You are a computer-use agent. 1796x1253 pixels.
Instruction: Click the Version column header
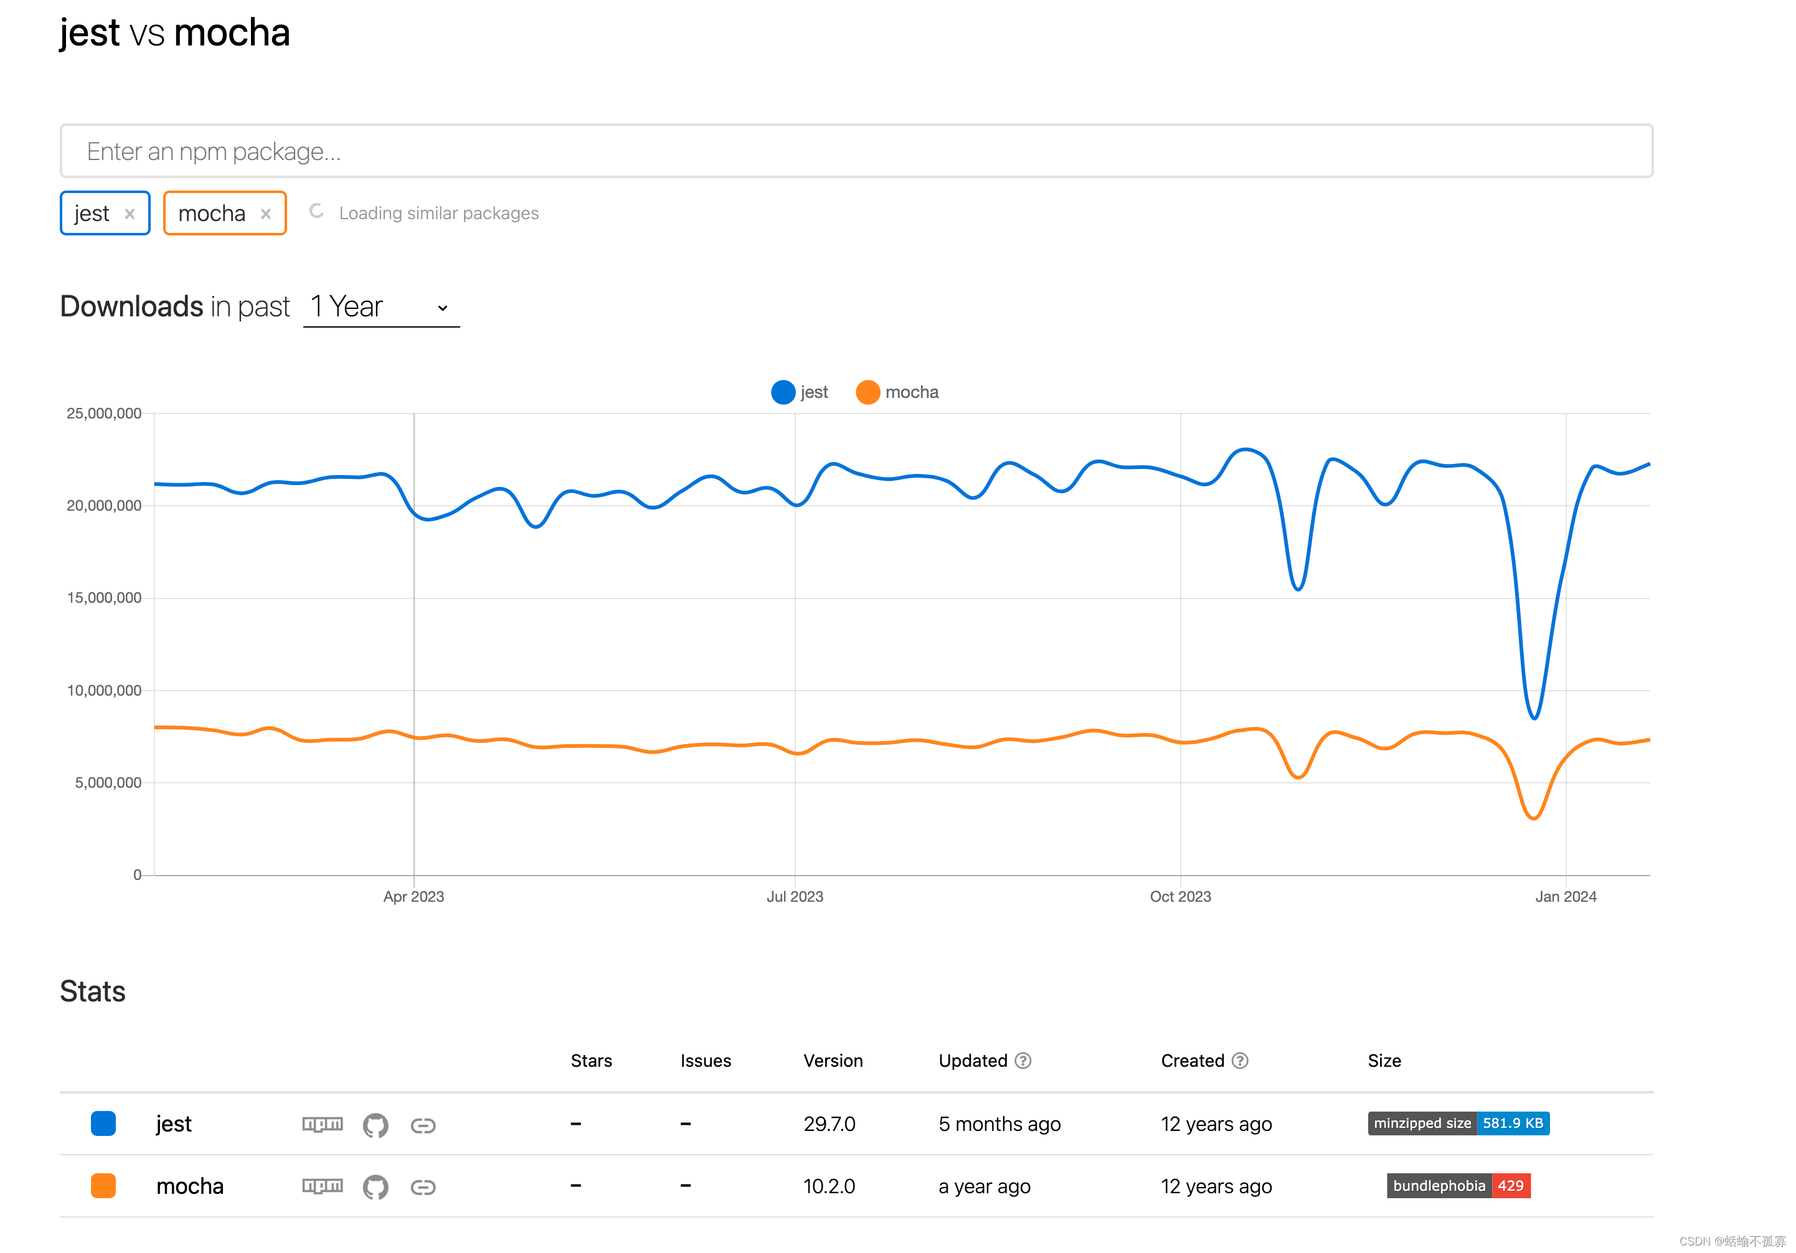pos(833,1060)
